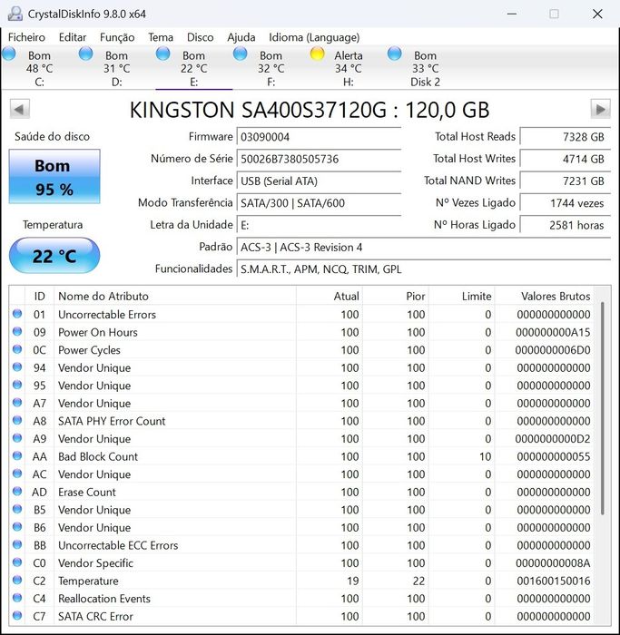Select the SATA PHY Error Count row

(301, 421)
